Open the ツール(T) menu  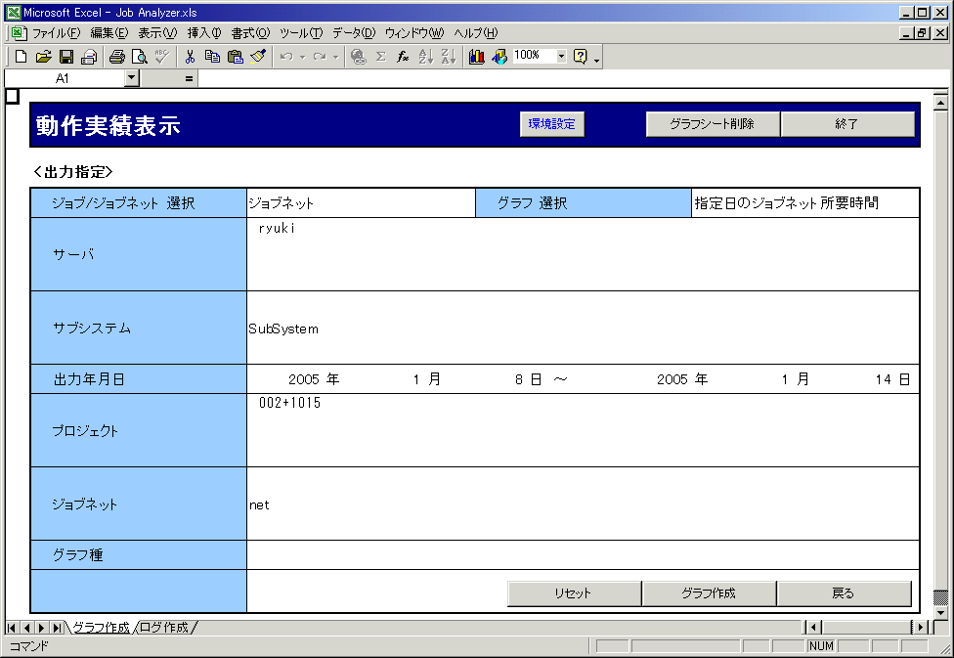pos(300,33)
